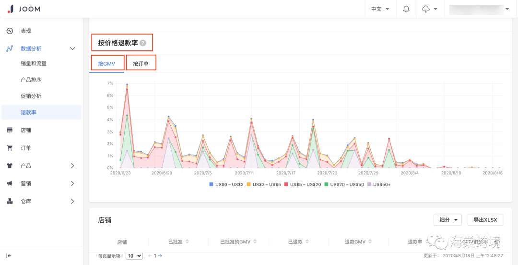Click the 数据分析 analytics icon

10,48
